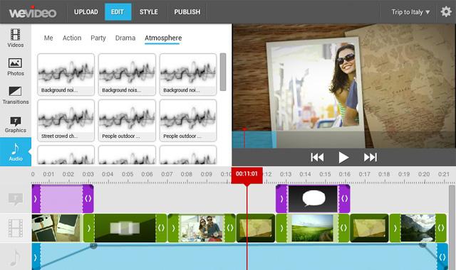Select Street crowd audio clip
This screenshot has height=270, width=456.
[x=66, y=120]
